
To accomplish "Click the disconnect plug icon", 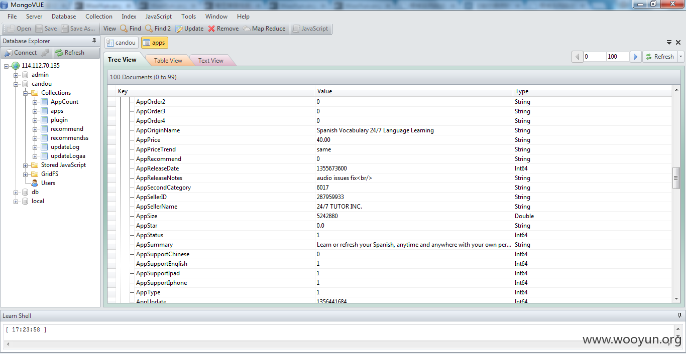I will coord(45,53).
